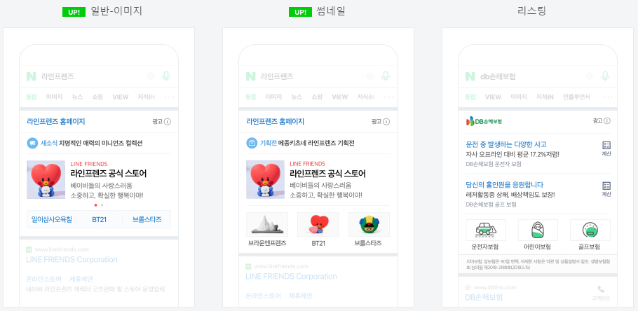Image resolution: width=638 pixels, height=311 pixels.
Task: Select the 통합 tab in the 일반-이미지 mockup
Action: click(32, 97)
